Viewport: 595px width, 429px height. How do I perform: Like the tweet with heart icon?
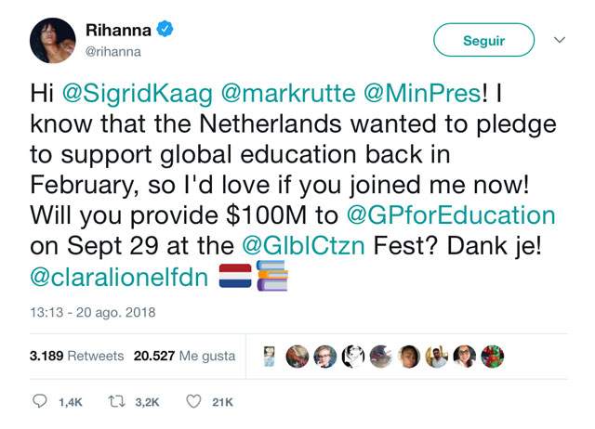193,401
